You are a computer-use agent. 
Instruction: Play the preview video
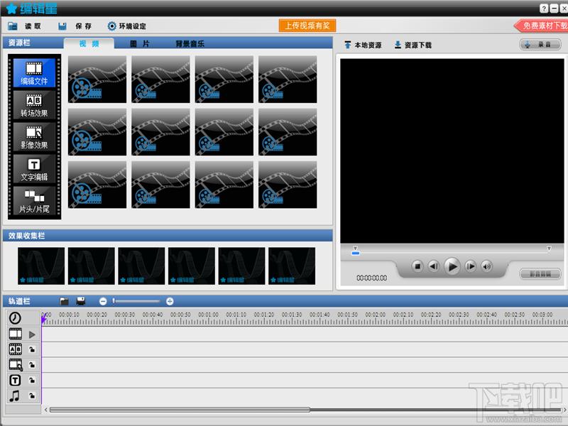coord(452,267)
